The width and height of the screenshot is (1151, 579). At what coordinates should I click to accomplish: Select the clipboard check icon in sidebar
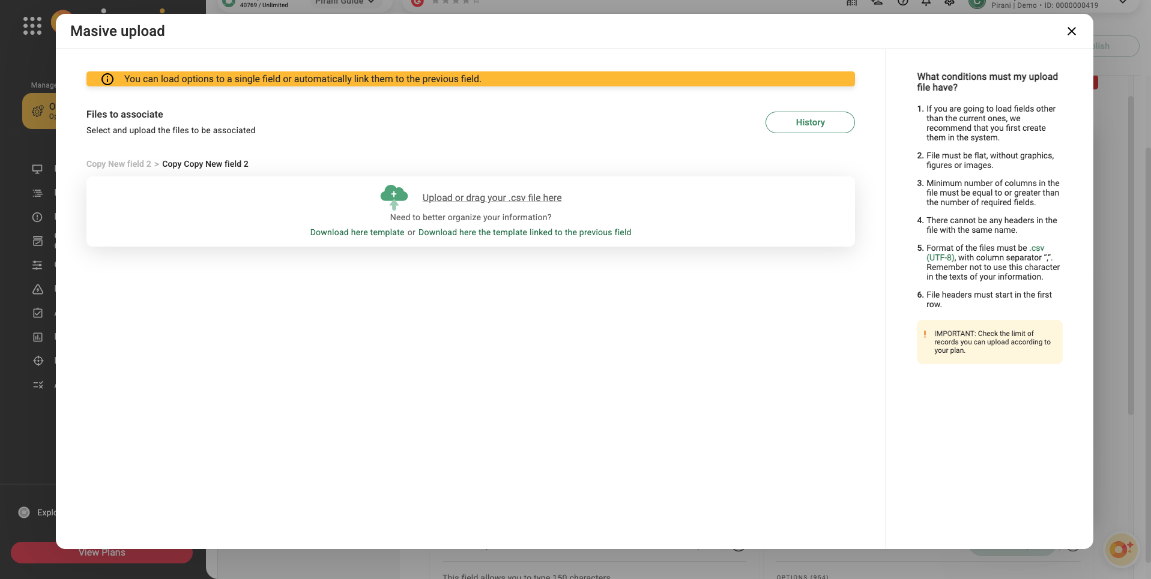click(x=37, y=313)
